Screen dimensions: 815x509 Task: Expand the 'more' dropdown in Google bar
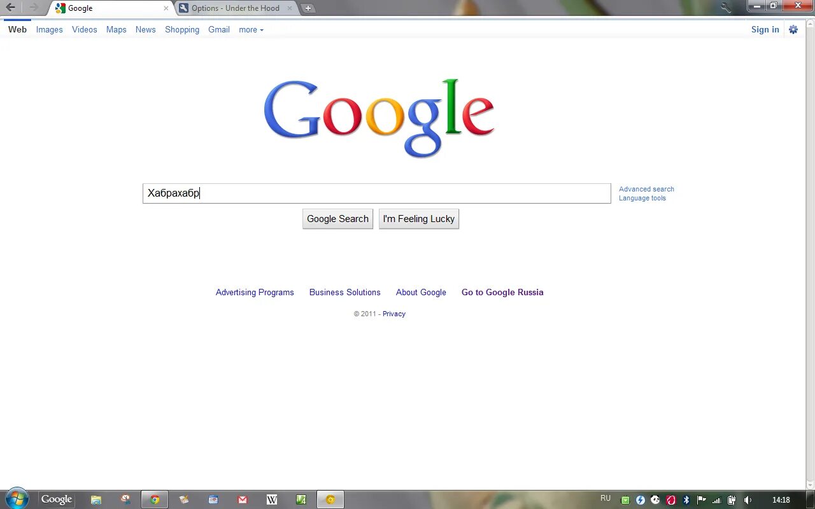(x=251, y=30)
